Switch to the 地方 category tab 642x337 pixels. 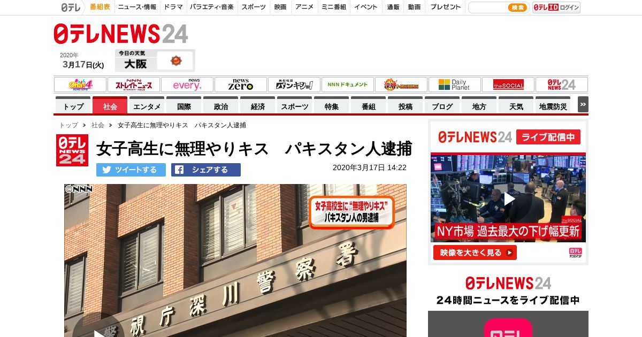(x=479, y=105)
